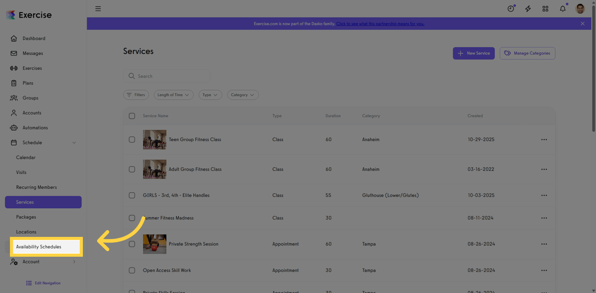The image size is (596, 293).
Task: Open Packages in sidebar
Action: pos(26,217)
